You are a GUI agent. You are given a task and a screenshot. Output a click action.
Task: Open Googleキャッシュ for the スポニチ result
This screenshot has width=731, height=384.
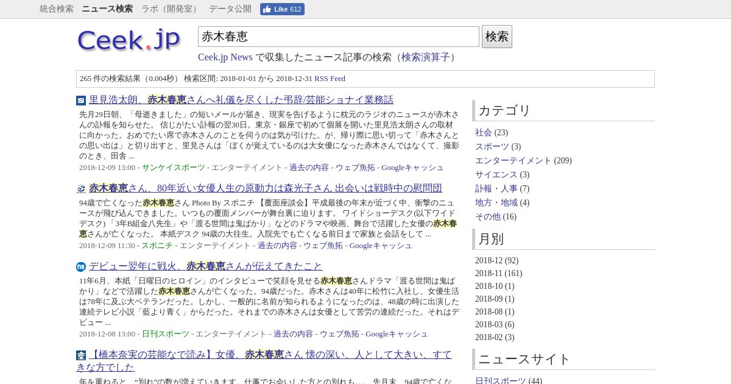pyautogui.click(x=381, y=246)
